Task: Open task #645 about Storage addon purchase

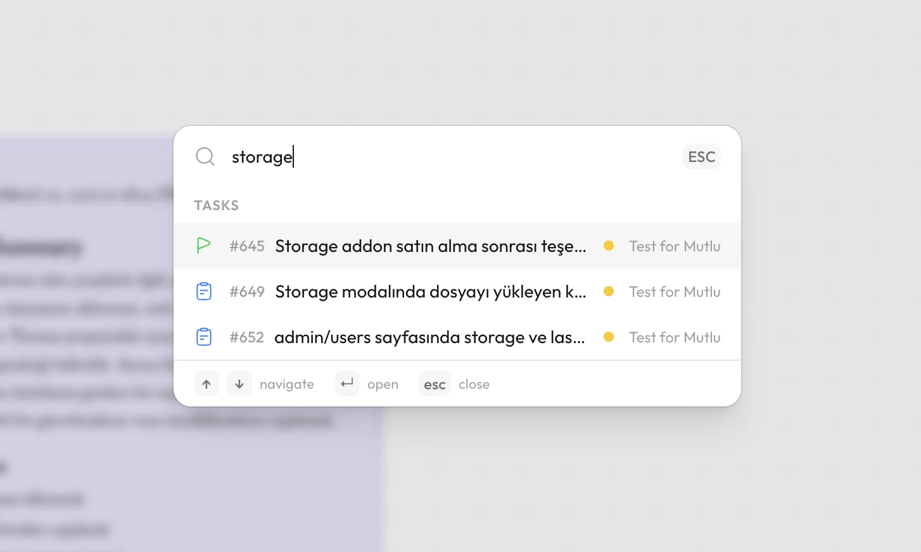Action: tap(431, 246)
